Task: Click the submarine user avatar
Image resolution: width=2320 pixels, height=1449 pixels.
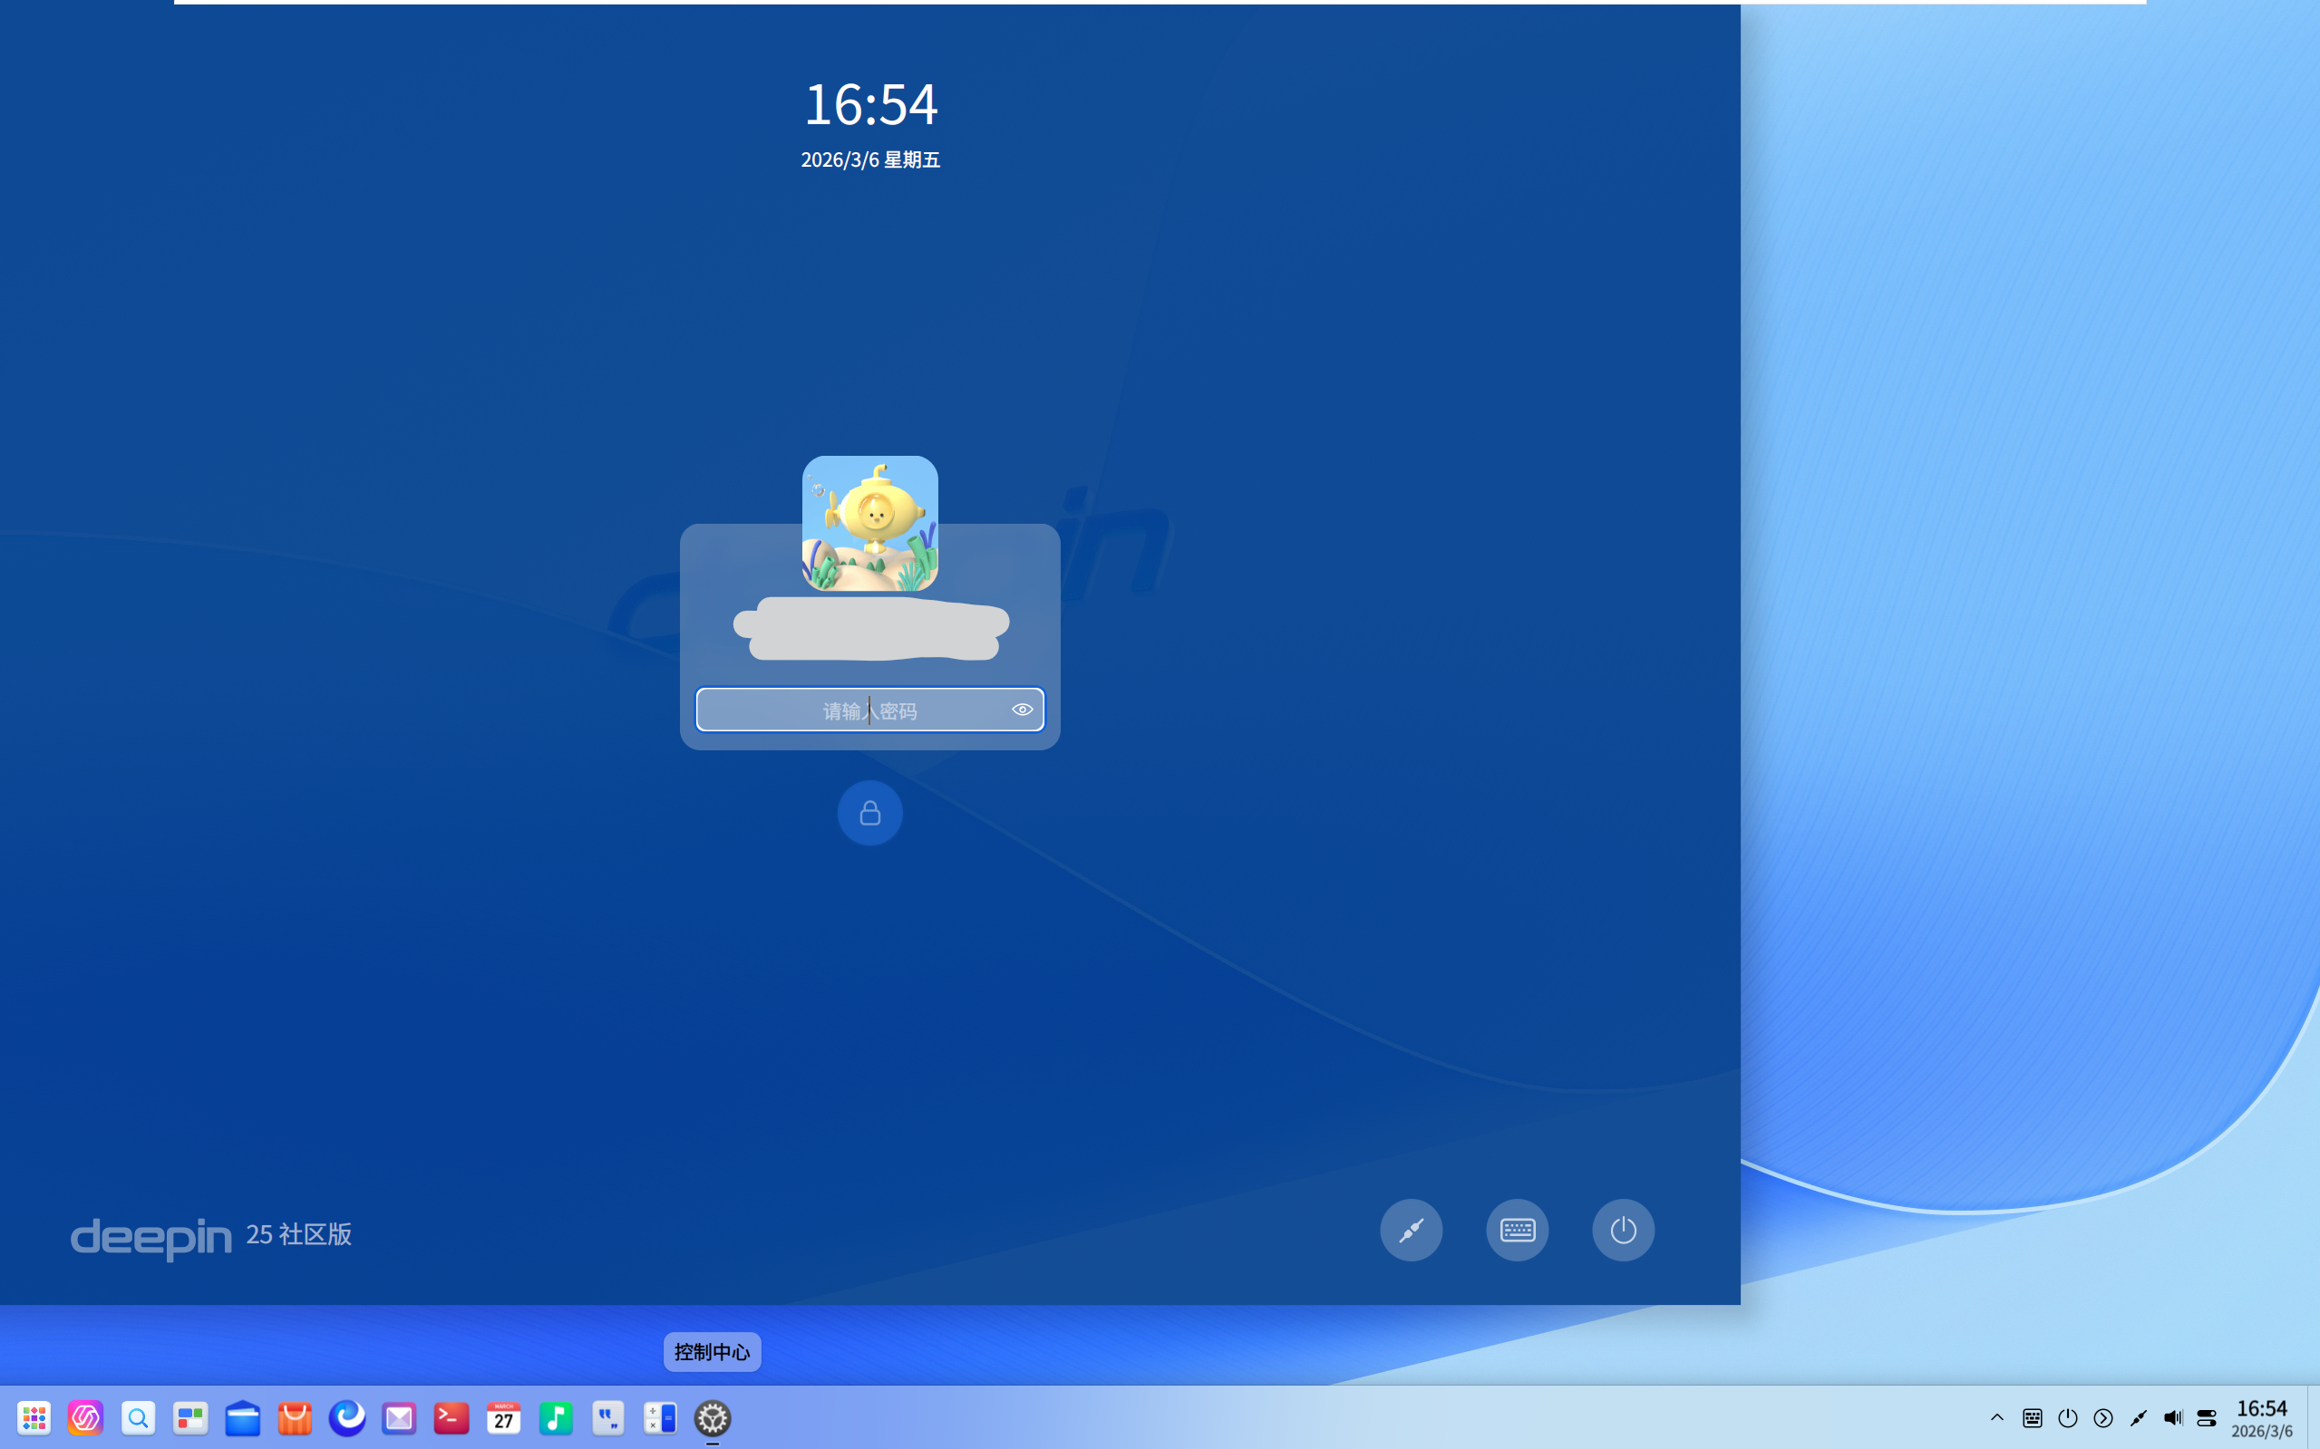Action: (869, 523)
